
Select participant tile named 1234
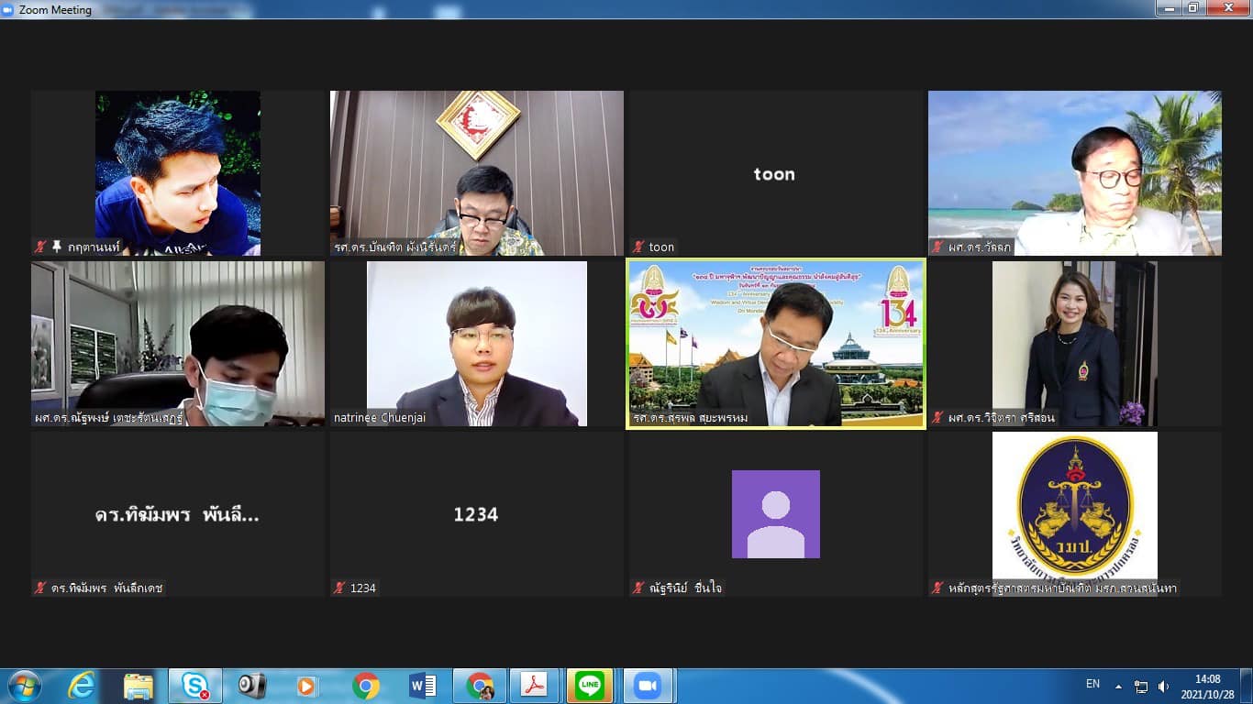(x=476, y=514)
